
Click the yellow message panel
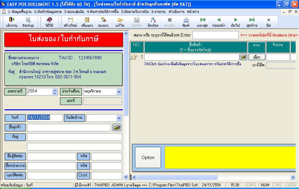click(230, 158)
